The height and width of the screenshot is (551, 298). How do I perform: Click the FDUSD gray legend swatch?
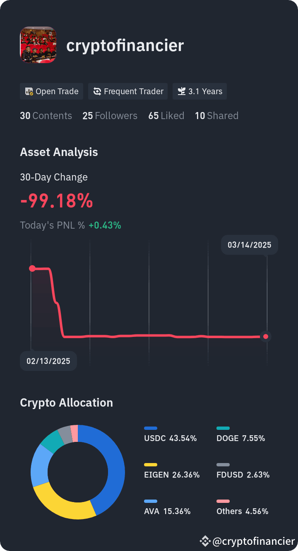click(x=223, y=465)
